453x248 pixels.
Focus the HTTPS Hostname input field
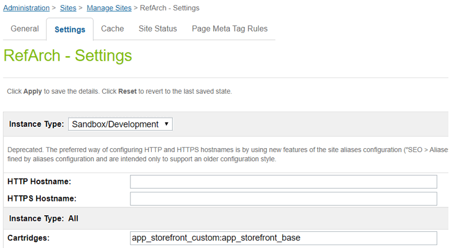tap(283, 199)
